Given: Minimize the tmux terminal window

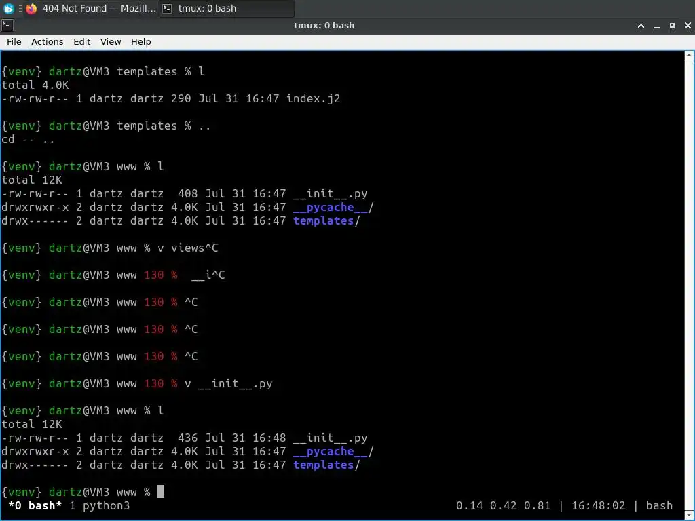Looking at the screenshot, I should click(x=656, y=26).
